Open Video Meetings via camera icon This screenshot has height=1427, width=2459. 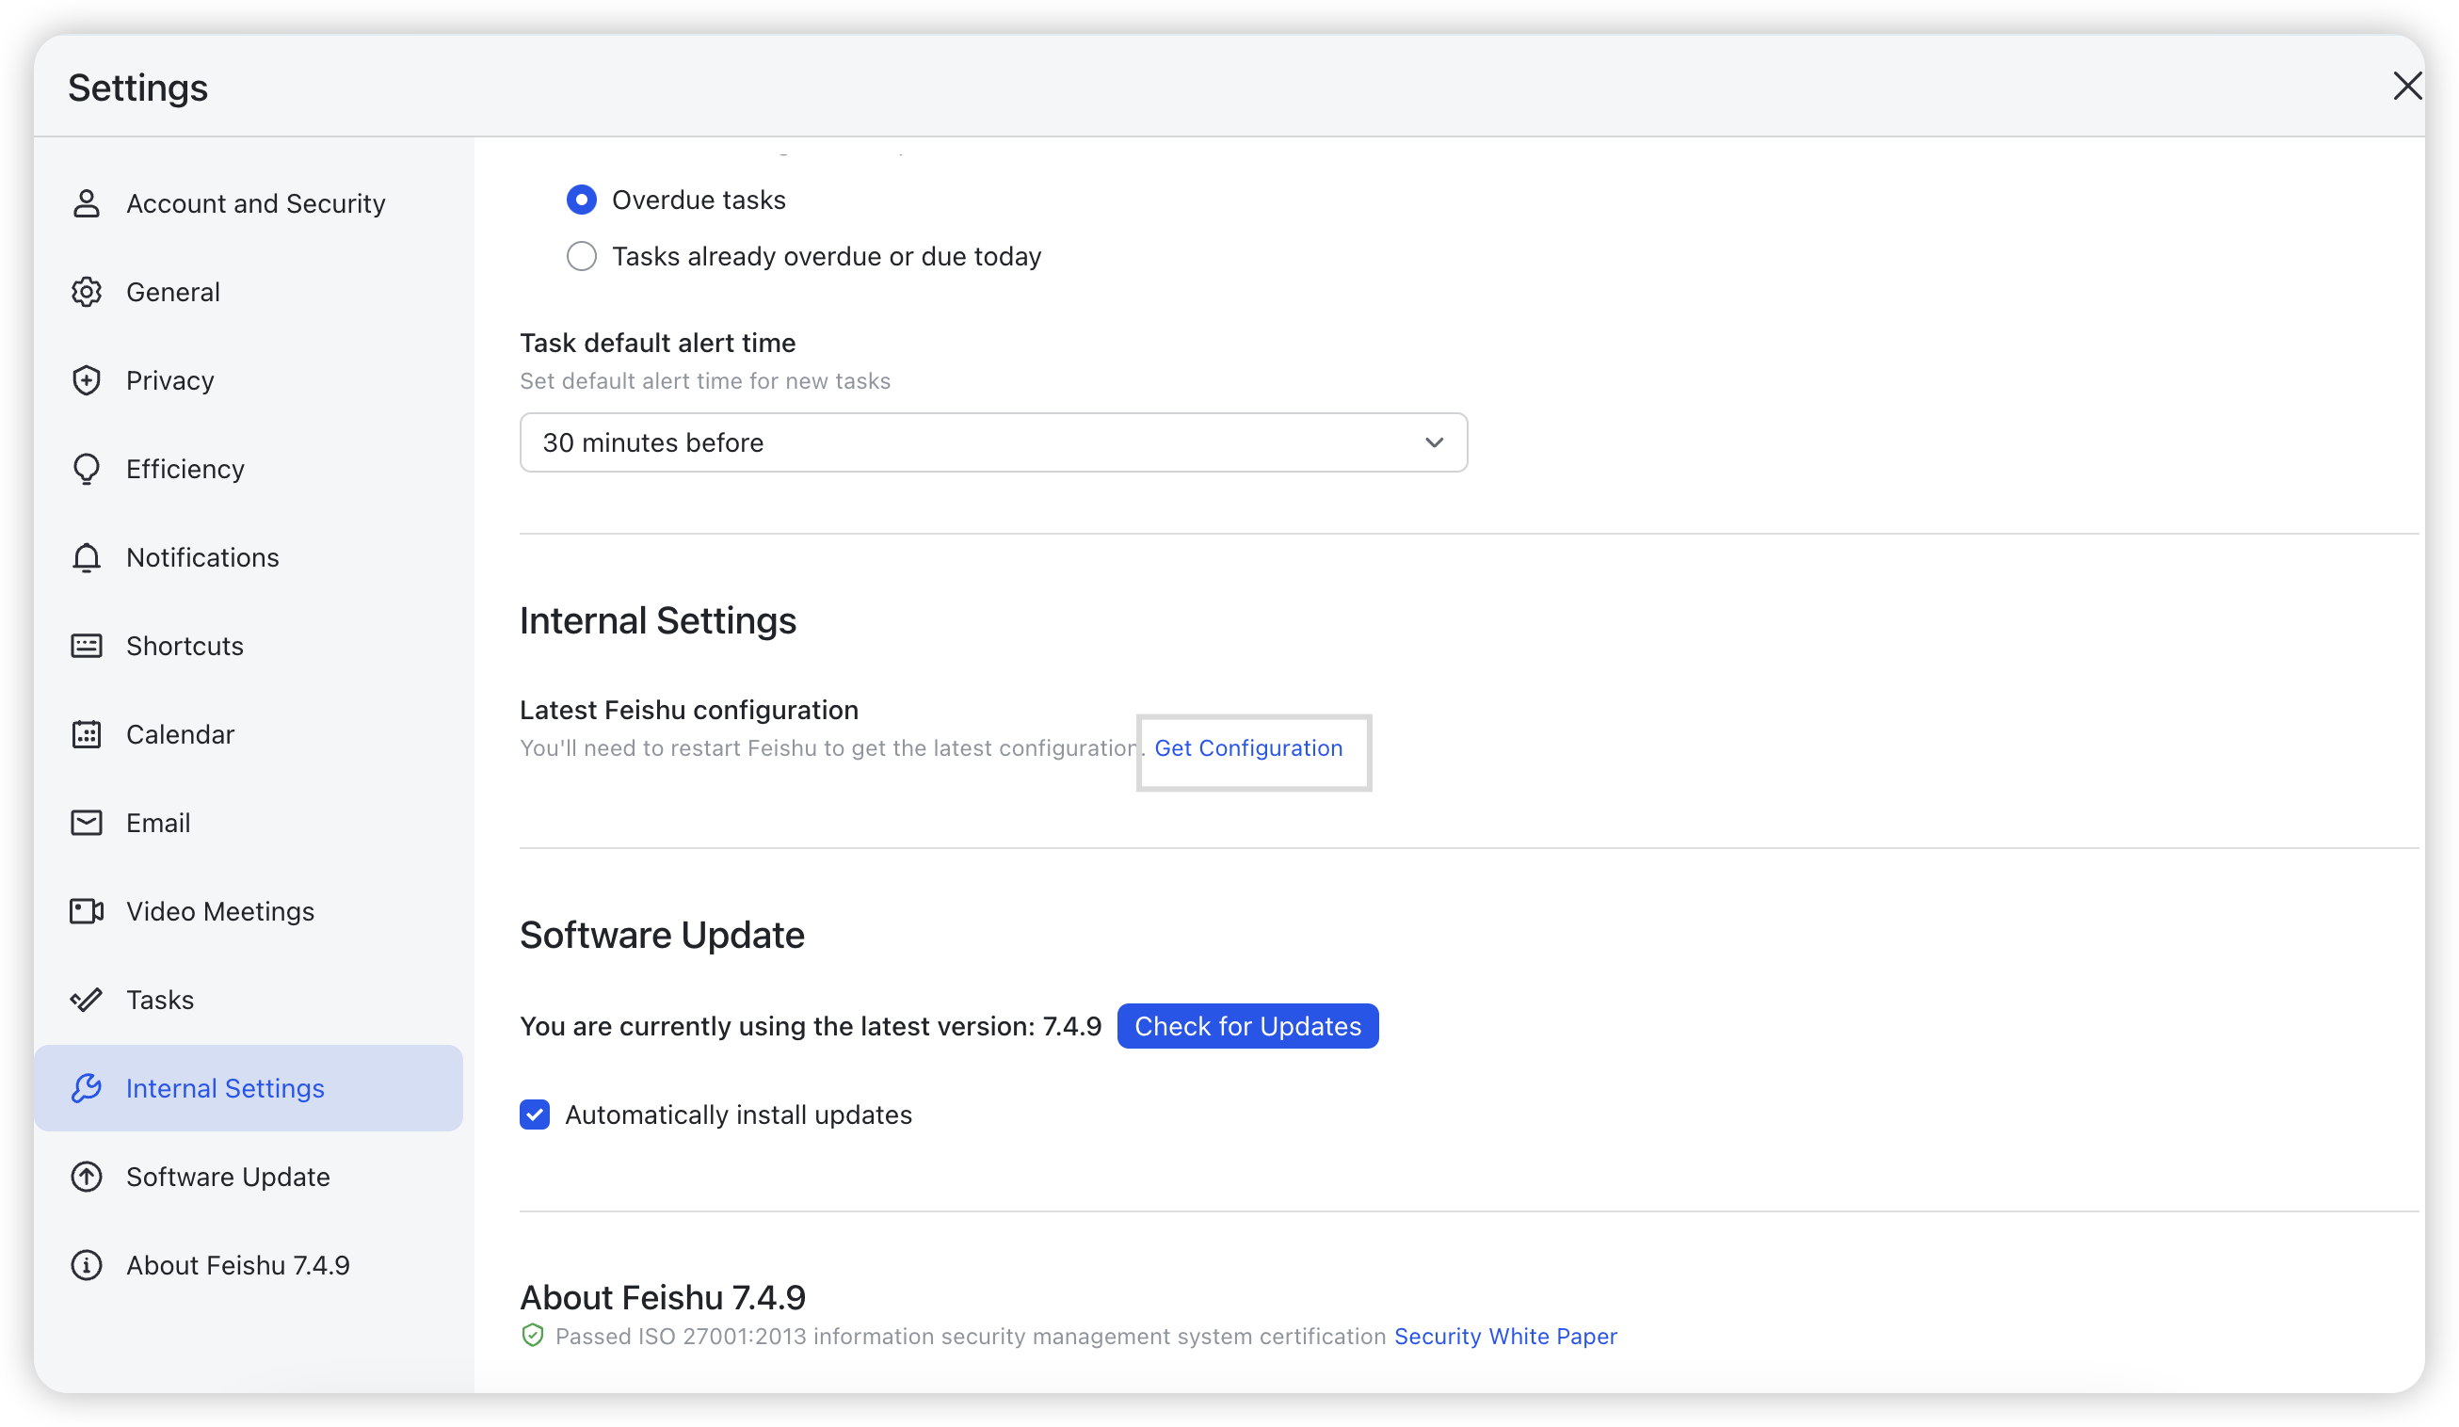[x=87, y=911]
